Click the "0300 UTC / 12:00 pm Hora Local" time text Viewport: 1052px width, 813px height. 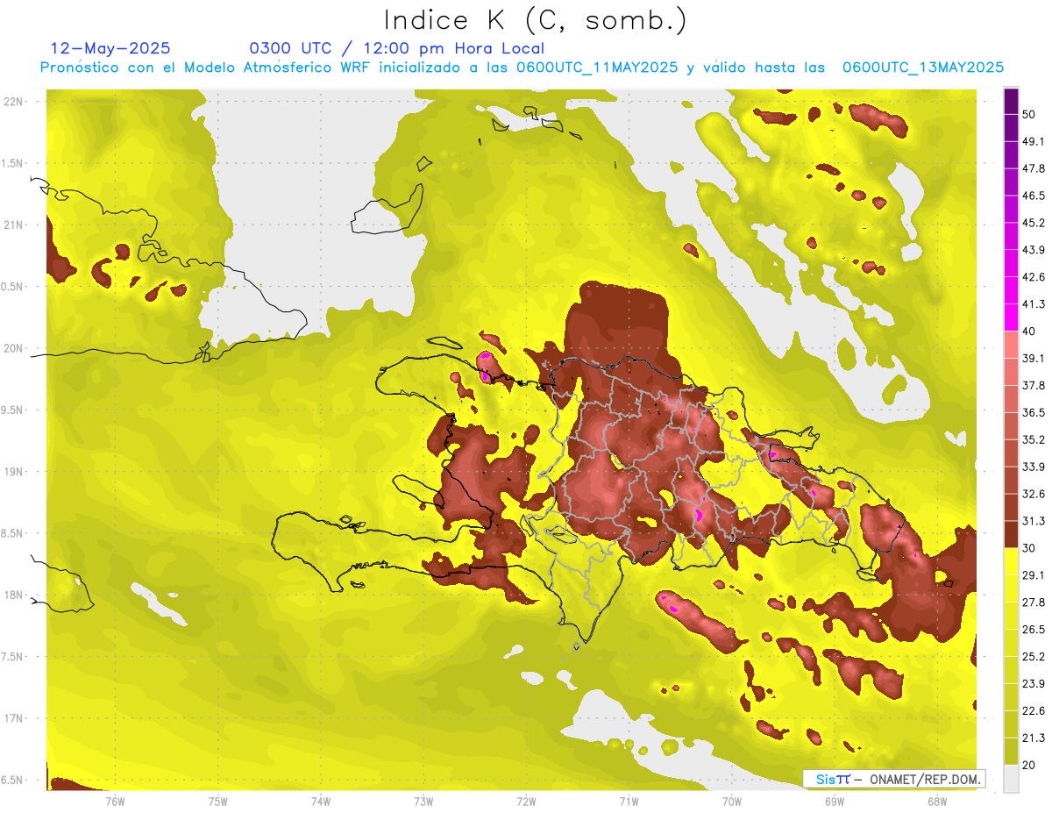pyautogui.click(x=397, y=48)
